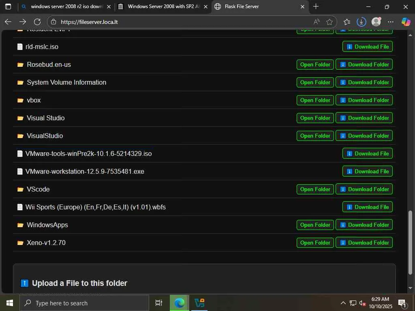Open the VScode folder
This screenshot has height=311, width=415.
(x=315, y=189)
